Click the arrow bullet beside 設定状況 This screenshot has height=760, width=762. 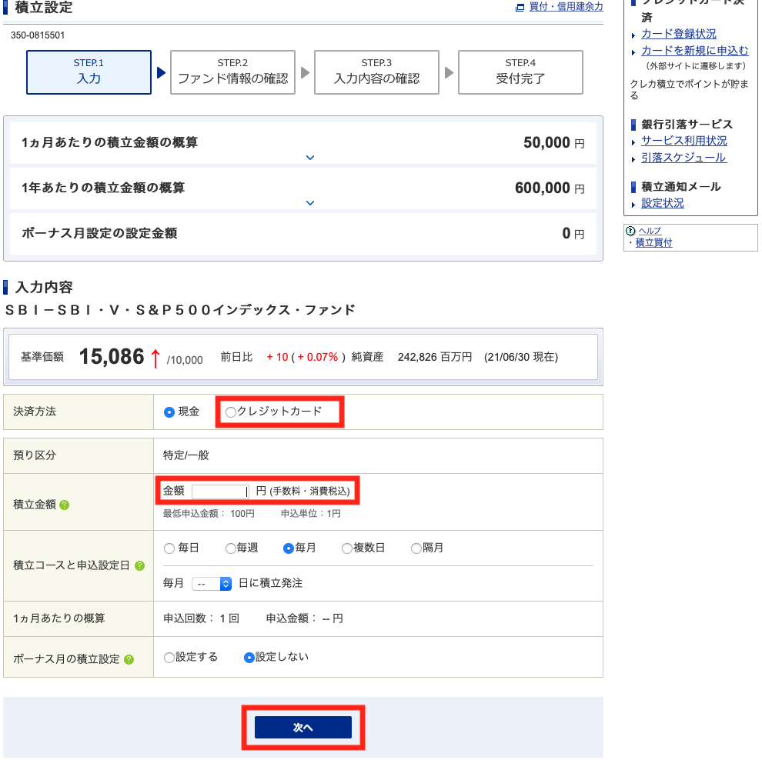633,205
